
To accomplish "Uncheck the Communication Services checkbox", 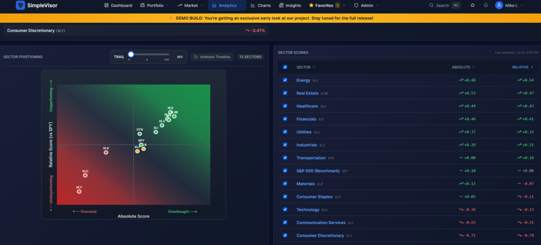I will tap(285, 222).
